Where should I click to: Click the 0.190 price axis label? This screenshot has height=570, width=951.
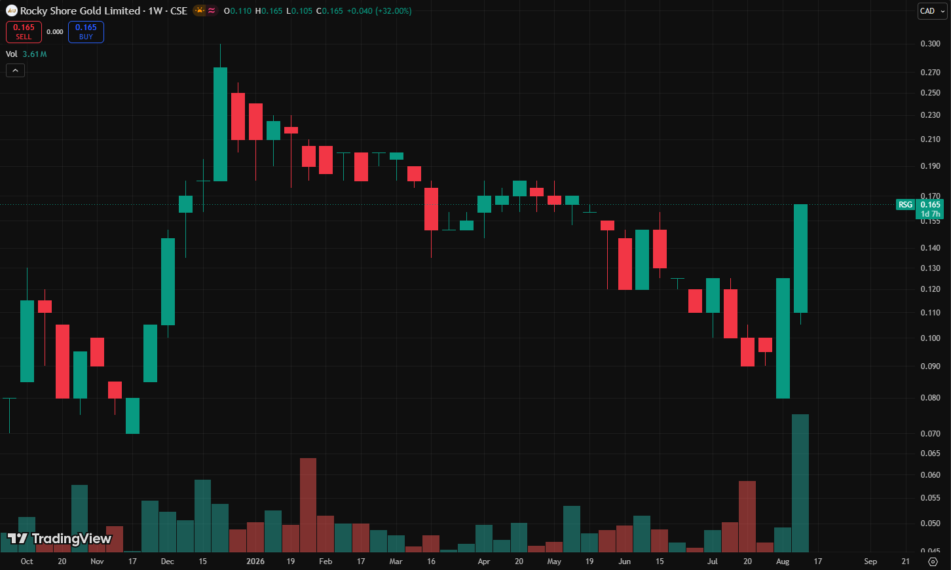(x=930, y=166)
